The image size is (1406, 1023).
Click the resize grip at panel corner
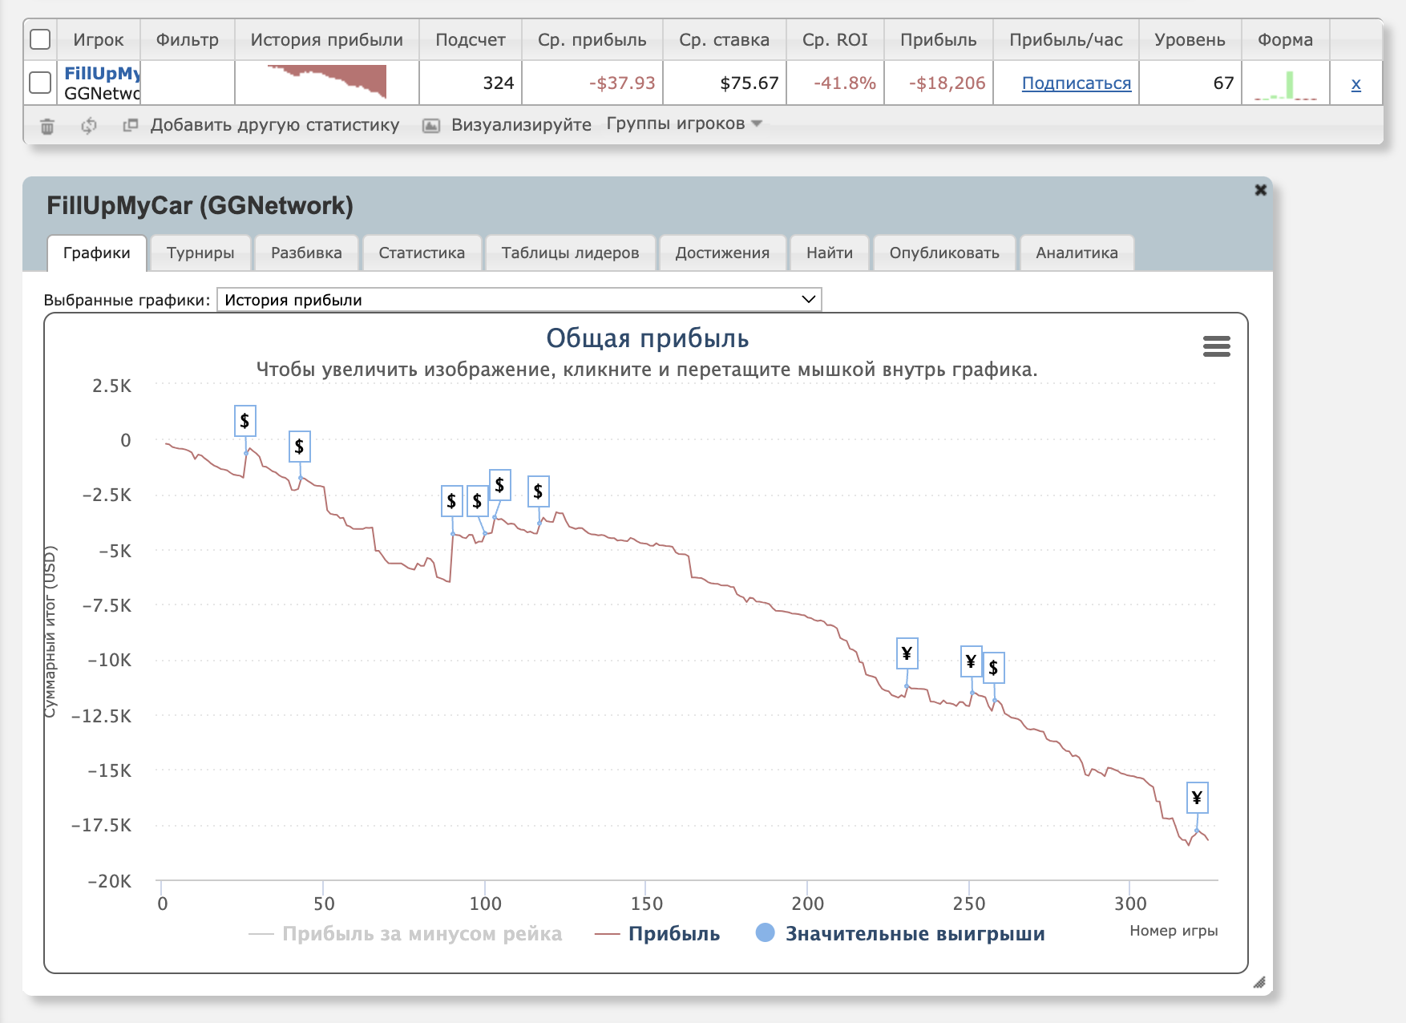tap(1259, 982)
